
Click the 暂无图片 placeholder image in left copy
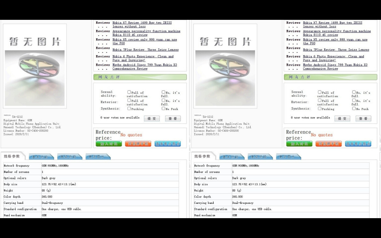click(35, 66)
